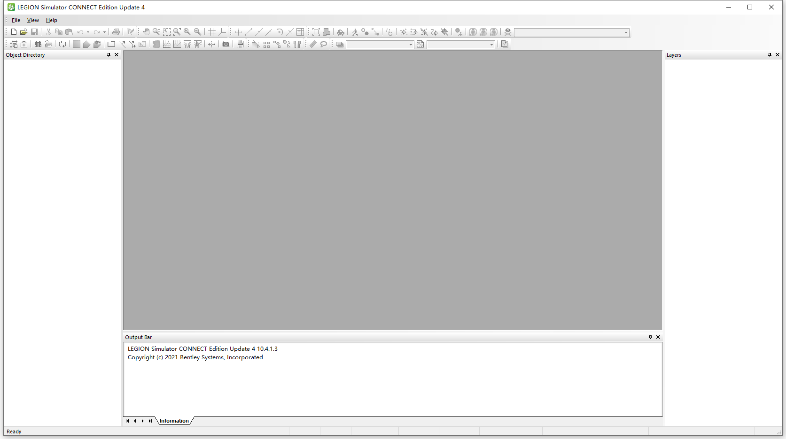
Task: Open the undo history dropdown arrow
Action: 88,32
